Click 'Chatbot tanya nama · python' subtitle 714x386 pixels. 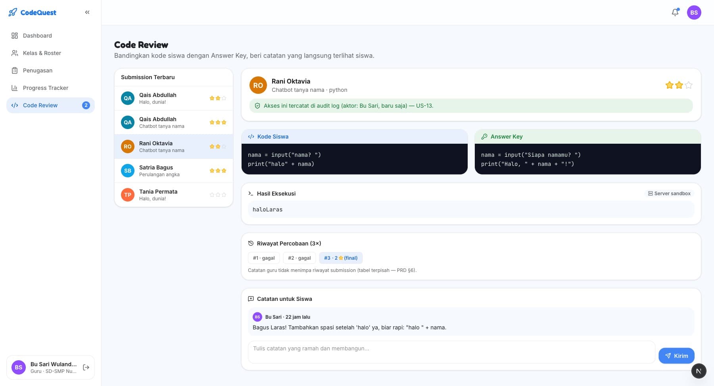[x=309, y=90]
